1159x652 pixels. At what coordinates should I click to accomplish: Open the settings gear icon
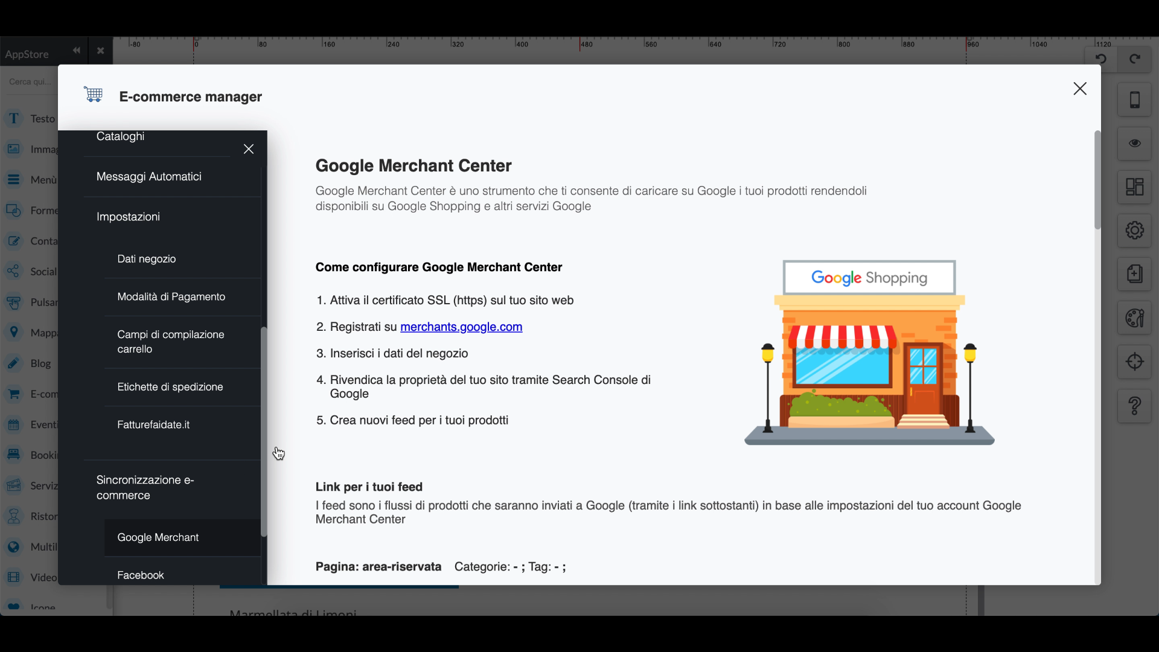[x=1134, y=231]
